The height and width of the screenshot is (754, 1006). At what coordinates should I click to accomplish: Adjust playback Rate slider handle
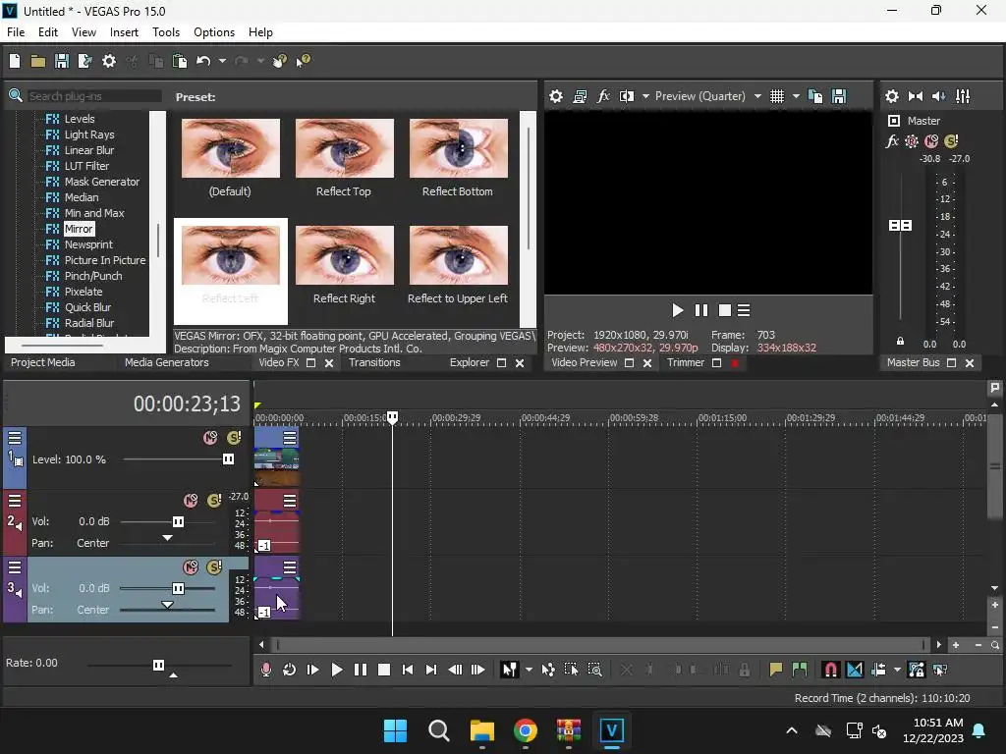coord(158,665)
